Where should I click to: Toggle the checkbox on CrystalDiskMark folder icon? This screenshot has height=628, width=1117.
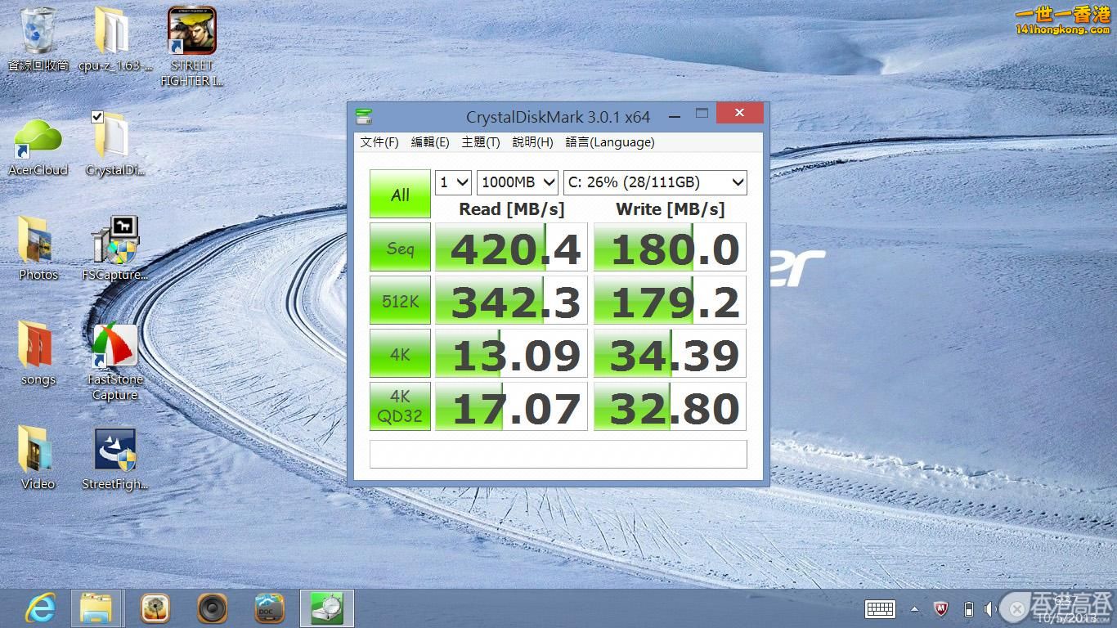pos(97,118)
